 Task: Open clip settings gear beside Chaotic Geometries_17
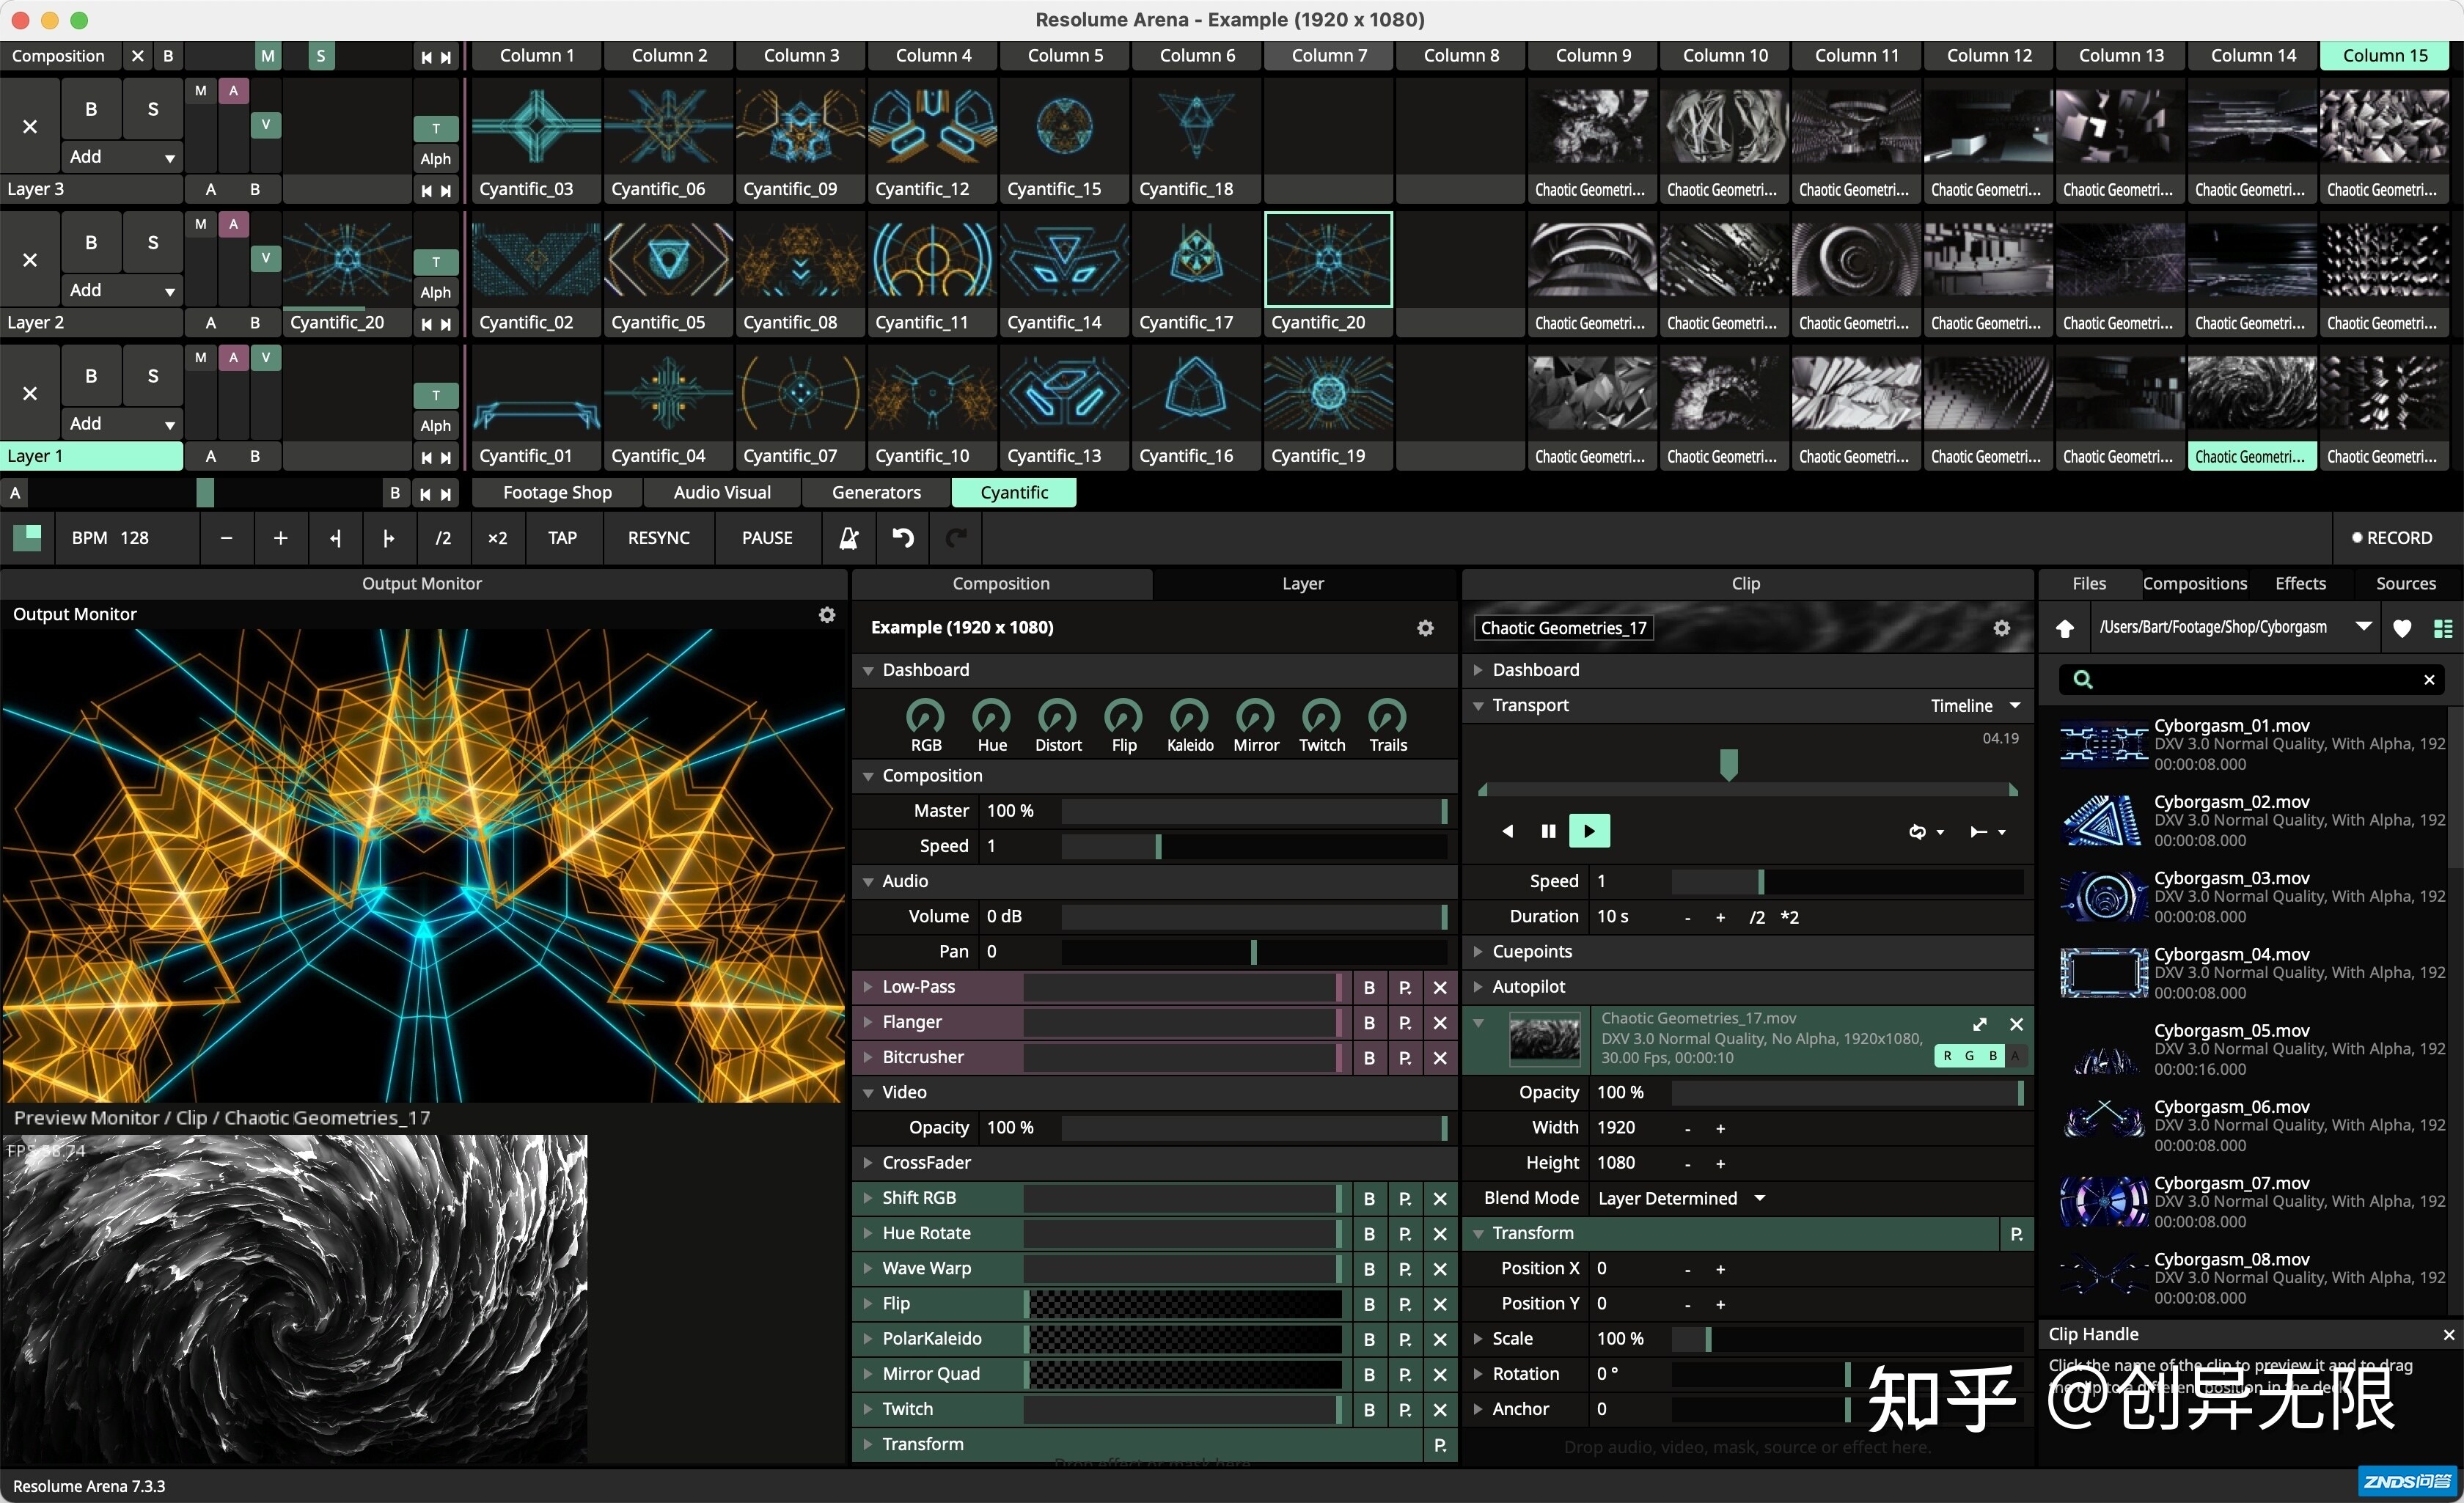(x=2001, y=628)
